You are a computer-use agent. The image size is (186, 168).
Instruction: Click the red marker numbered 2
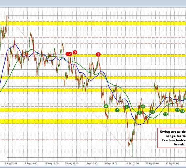(x=70, y=54)
